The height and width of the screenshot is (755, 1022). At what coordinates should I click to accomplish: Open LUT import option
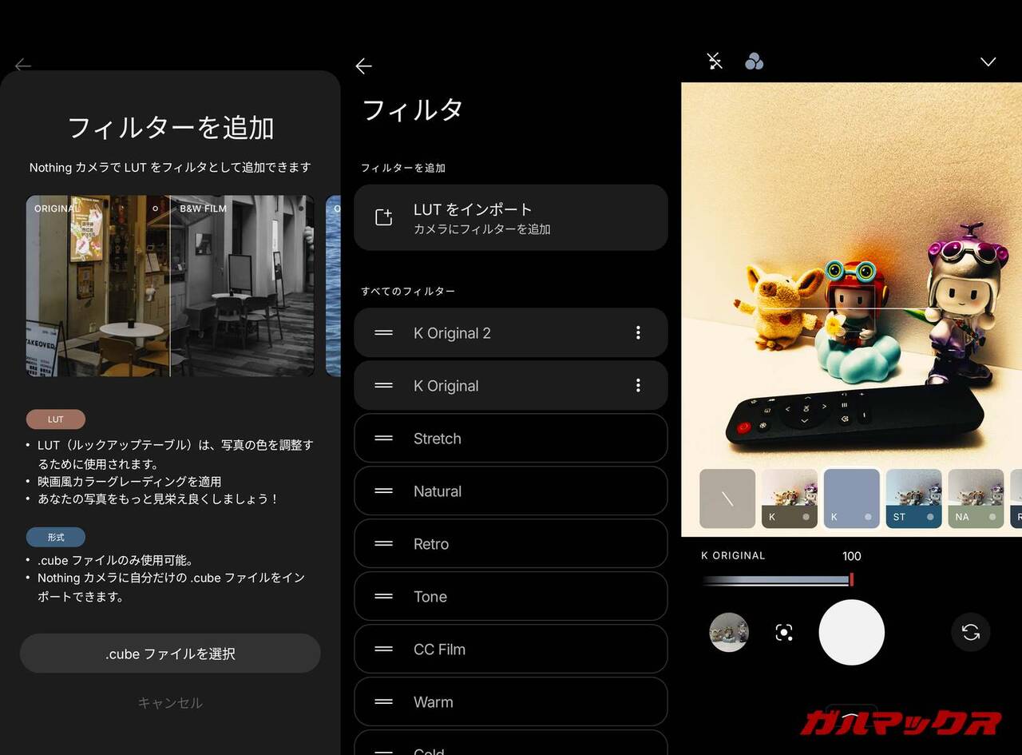point(510,218)
